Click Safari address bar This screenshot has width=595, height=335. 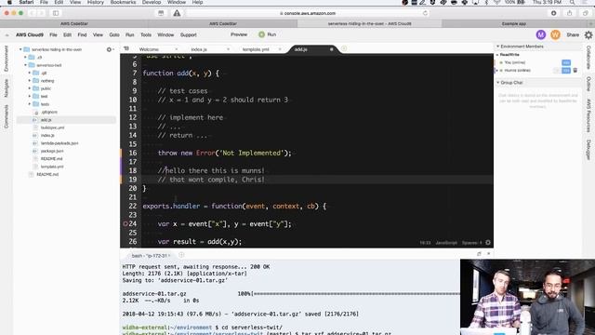coord(308,13)
